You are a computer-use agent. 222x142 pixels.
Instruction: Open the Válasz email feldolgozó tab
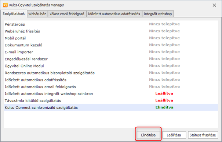(67, 14)
